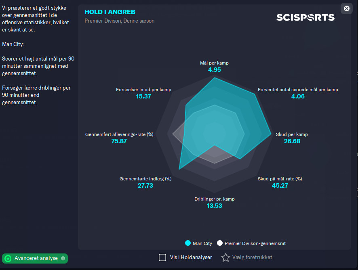Image resolution: width=358 pixels, height=270 pixels.
Task: Click the Man City legend label
Action: [x=202, y=243]
